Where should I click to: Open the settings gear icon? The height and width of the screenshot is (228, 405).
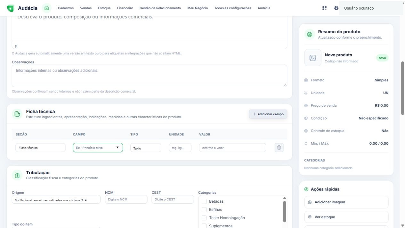pos(336,8)
